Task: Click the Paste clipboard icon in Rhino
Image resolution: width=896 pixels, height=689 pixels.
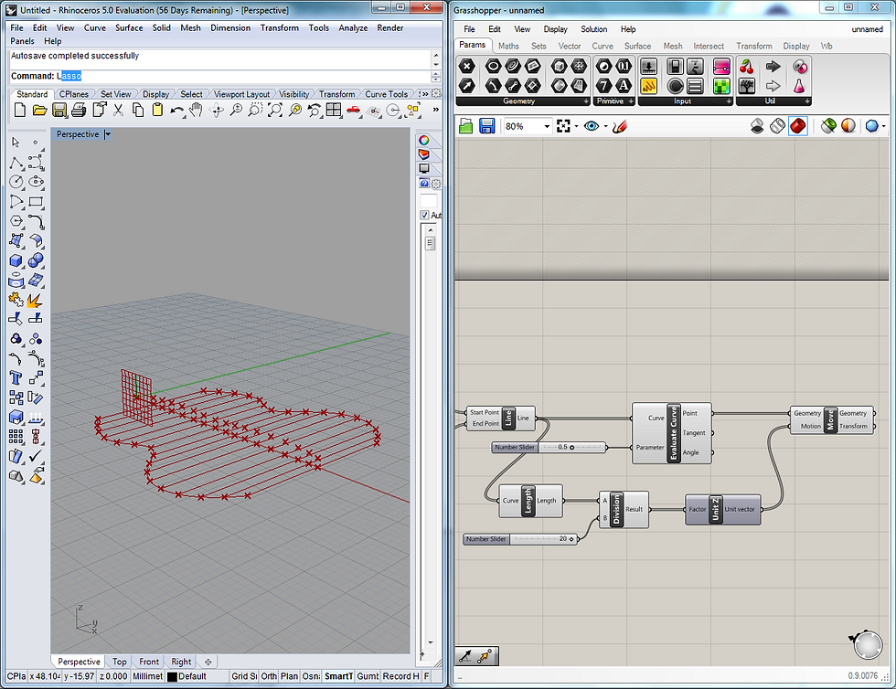Action: 157,111
